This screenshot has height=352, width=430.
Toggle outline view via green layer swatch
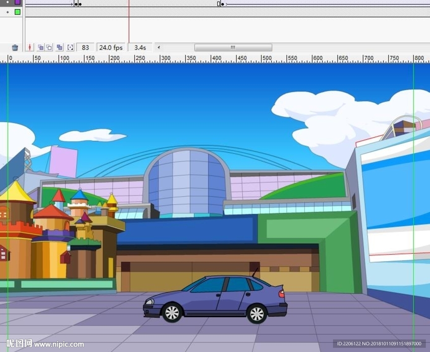tap(17, 12)
